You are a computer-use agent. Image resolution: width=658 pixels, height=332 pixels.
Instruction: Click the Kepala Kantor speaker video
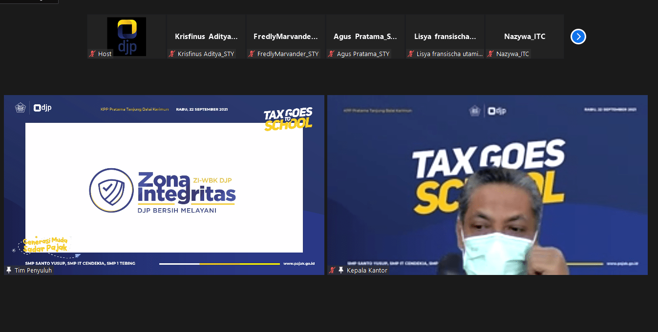pos(487,185)
